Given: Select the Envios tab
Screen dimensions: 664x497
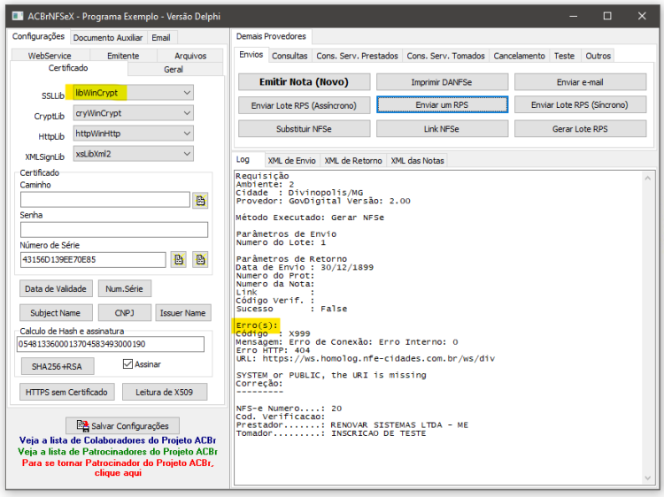Looking at the screenshot, I should pos(251,55).
